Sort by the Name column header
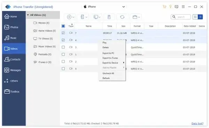Viewport: 209px width, 128px height. click(88, 26)
